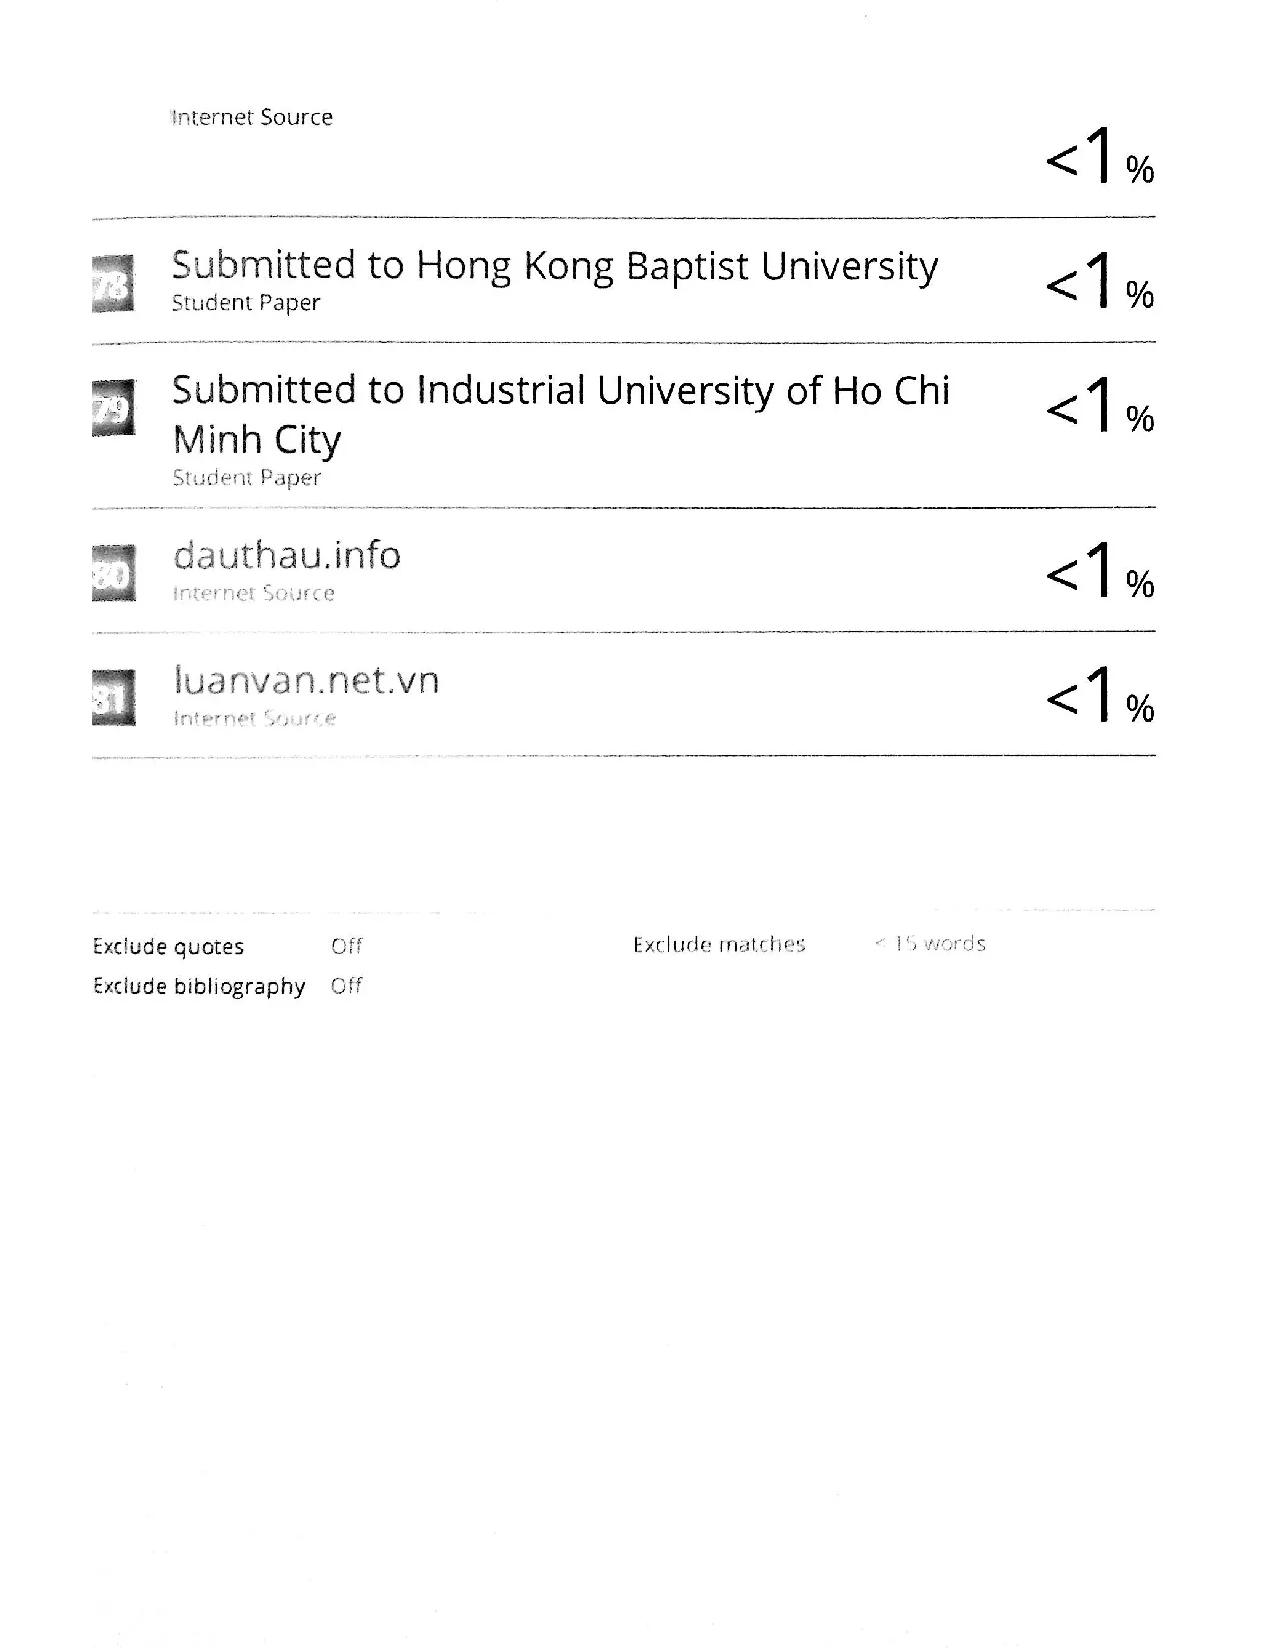Toggle the Exclude bibliography Off value
The width and height of the screenshot is (1274, 1648).
click(x=347, y=986)
